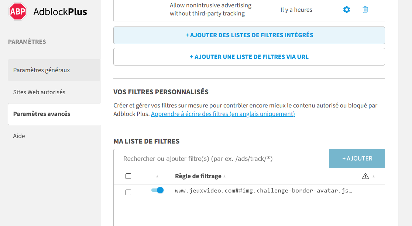Click the + AJOUTER filter button
Image resolution: width=412 pixels, height=226 pixels.
coord(357,158)
